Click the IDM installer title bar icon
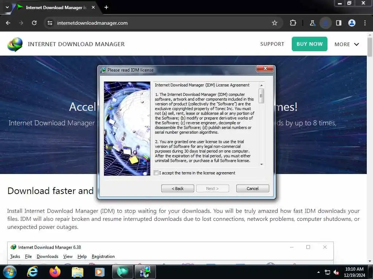373x279 pixels. (x=103, y=70)
